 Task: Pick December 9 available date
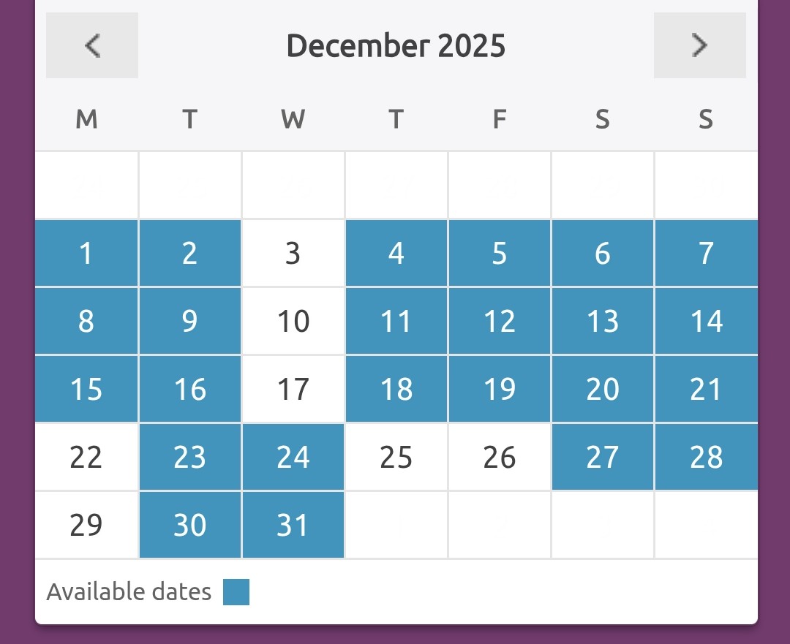(189, 321)
